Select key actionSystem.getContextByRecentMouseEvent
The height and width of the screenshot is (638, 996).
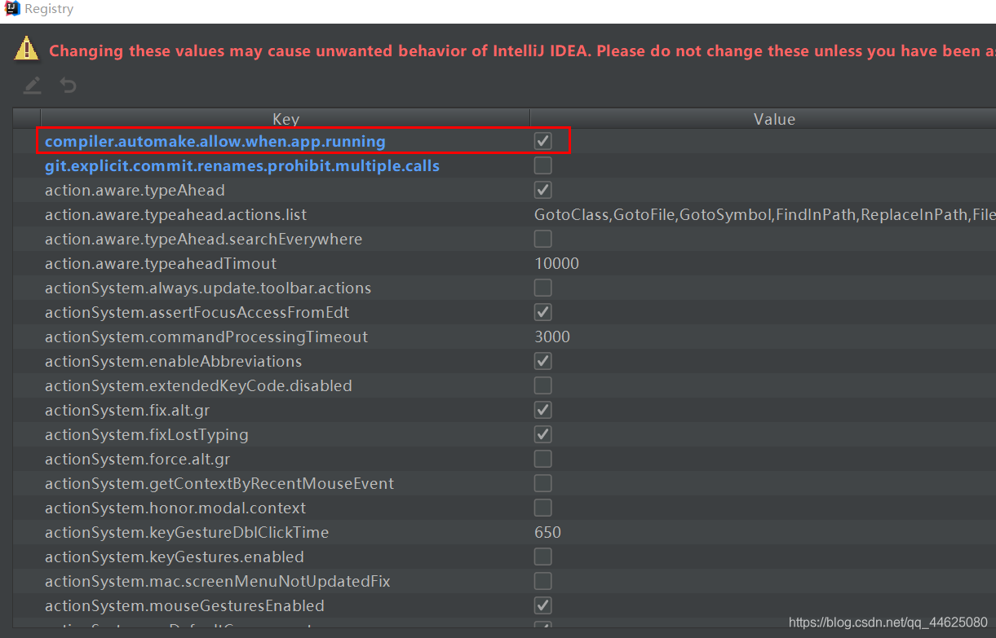pos(219,483)
